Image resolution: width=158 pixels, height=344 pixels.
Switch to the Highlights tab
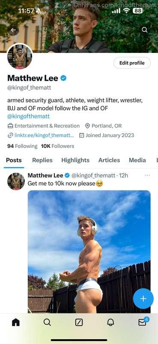tap(75, 160)
